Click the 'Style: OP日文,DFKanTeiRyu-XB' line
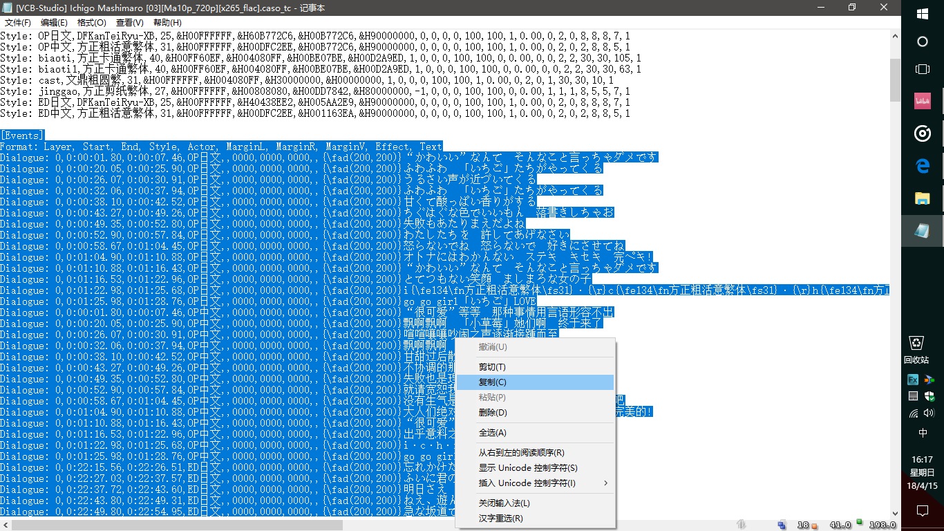Image resolution: width=944 pixels, height=531 pixels. (x=315, y=36)
